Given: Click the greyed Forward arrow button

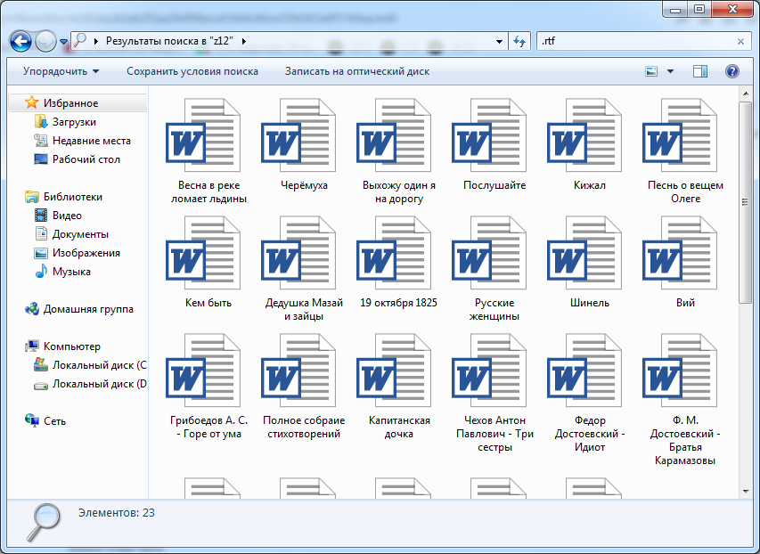Looking at the screenshot, I should pyautogui.click(x=45, y=41).
